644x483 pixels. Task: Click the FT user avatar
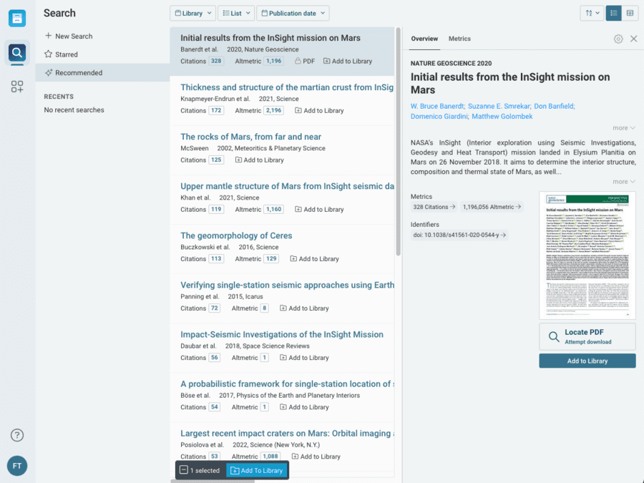click(x=17, y=466)
